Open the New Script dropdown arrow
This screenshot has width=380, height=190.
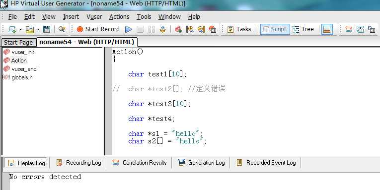click(20, 30)
